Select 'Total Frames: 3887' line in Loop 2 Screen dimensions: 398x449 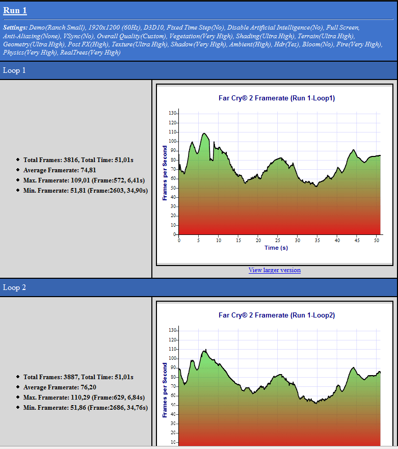(x=78, y=377)
